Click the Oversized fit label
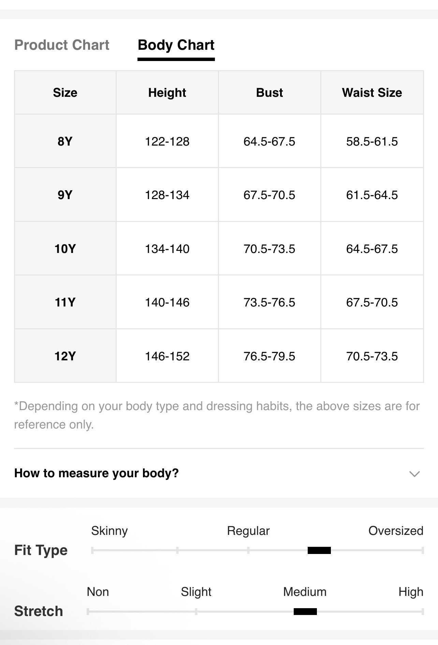 396,531
